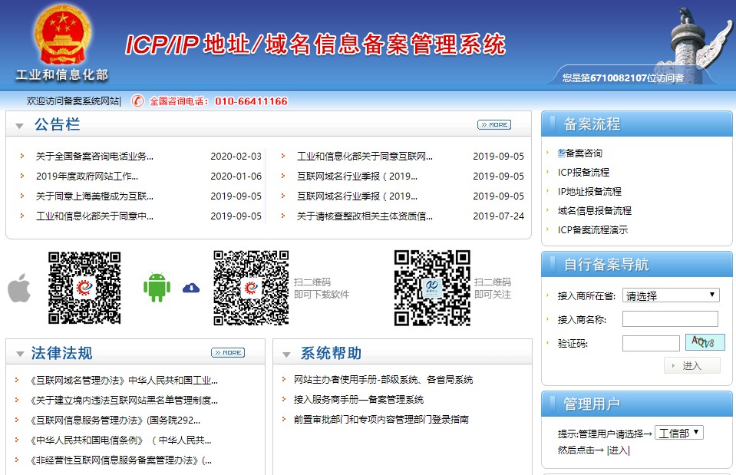The image size is (736, 475).
Task: Select 域名信息报备流程 in the sidebar menu
Action: point(597,210)
